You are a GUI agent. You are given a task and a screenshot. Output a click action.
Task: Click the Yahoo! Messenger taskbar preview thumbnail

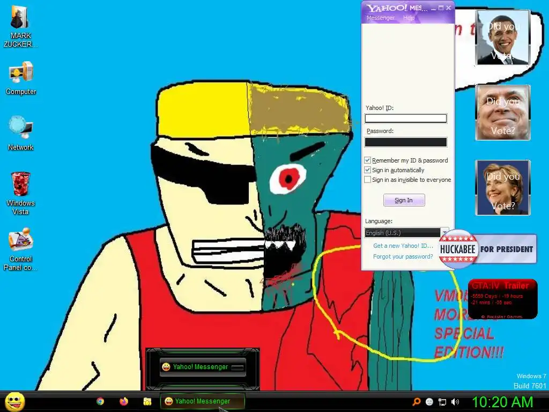[x=202, y=367]
